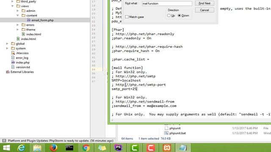Click the PhpStorm update notification message
This screenshot has width=271, height=152.
click(x=61, y=141)
